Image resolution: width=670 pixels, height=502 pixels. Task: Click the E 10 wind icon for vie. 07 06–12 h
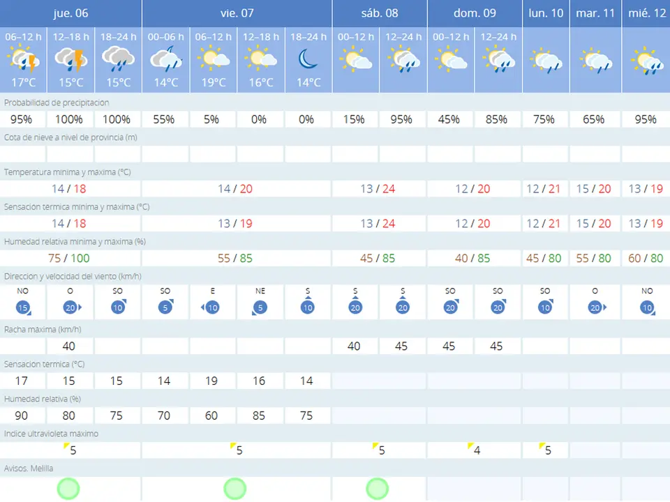tap(211, 307)
